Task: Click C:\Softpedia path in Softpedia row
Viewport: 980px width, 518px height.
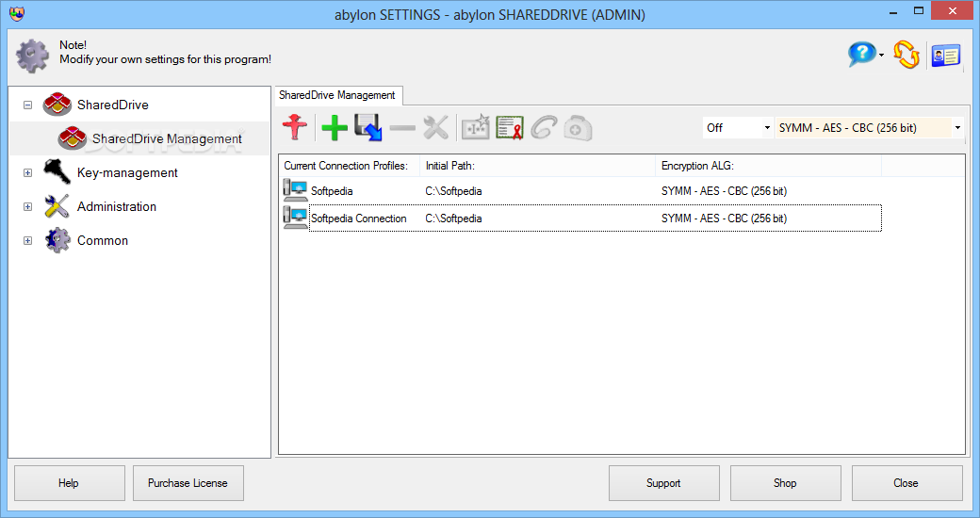Action: [x=454, y=191]
